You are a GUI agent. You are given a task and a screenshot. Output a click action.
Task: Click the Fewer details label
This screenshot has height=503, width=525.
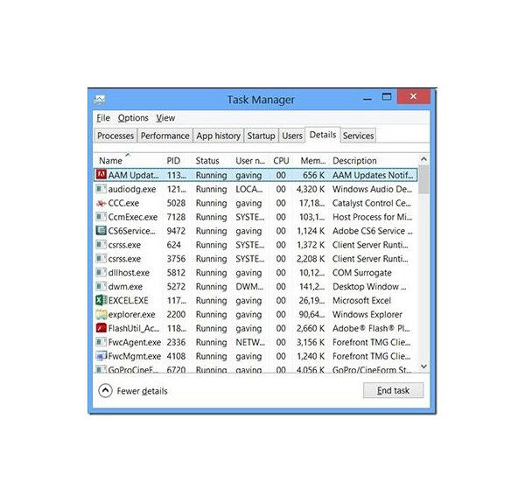[142, 391]
